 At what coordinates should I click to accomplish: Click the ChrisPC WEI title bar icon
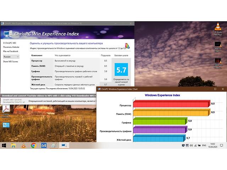2,23
